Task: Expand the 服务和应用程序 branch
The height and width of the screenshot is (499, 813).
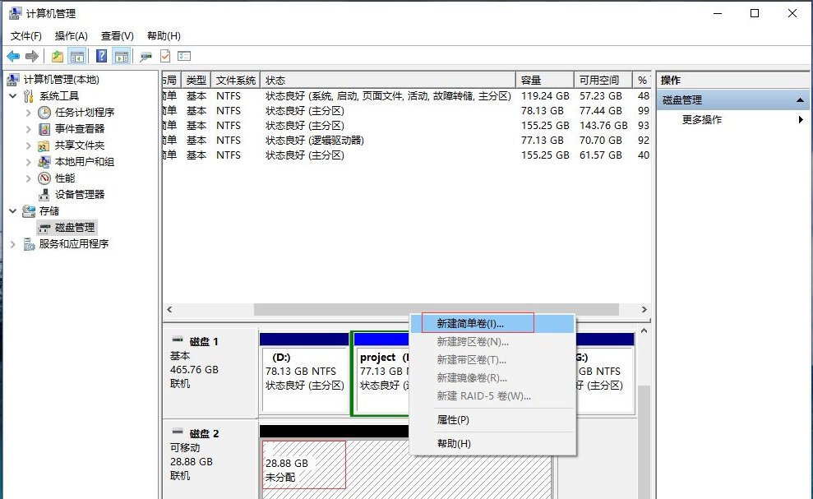Action: click(x=12, y=244)
